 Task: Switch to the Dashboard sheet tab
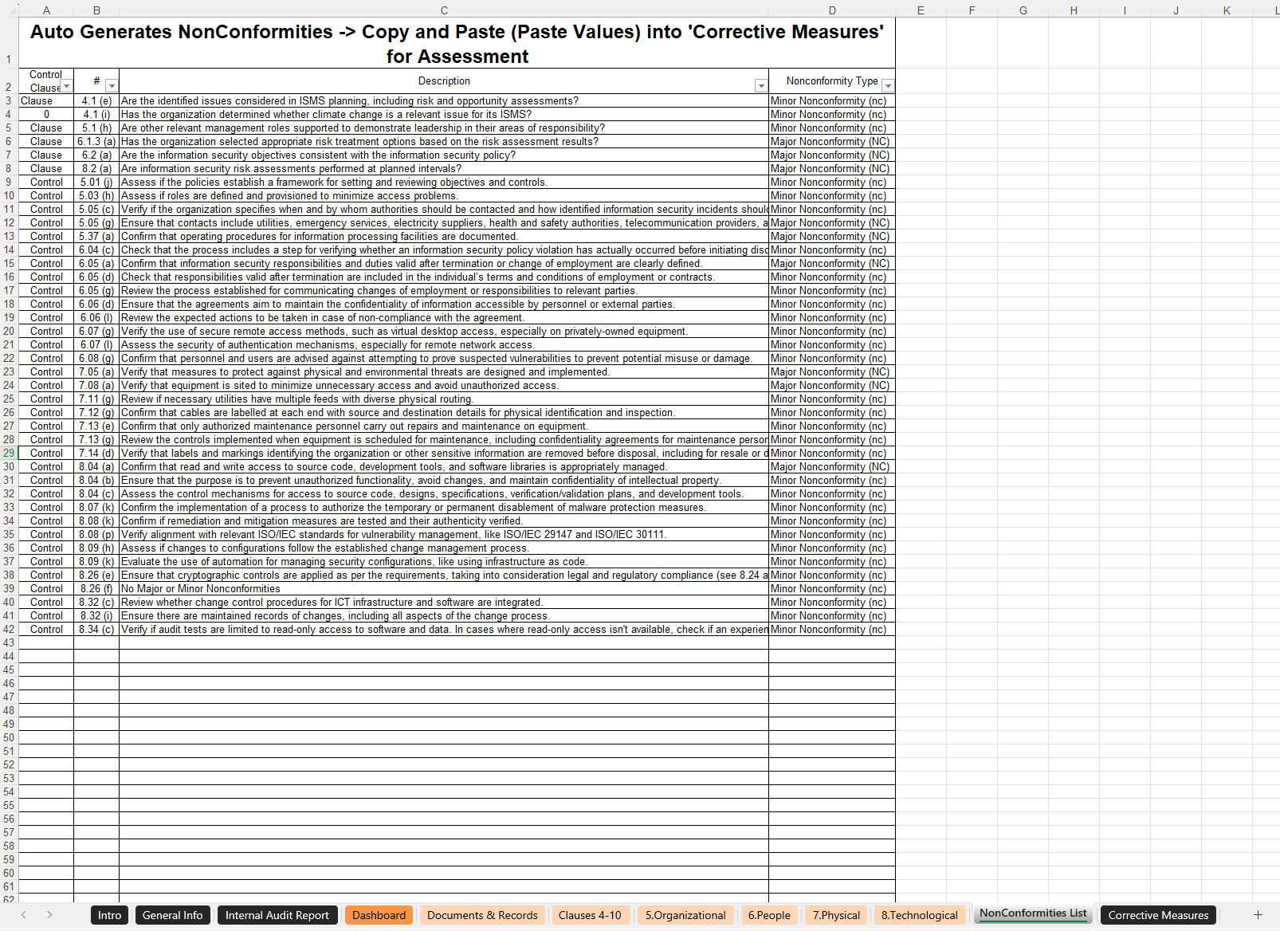pyautogui.click(x=379, y=915)
